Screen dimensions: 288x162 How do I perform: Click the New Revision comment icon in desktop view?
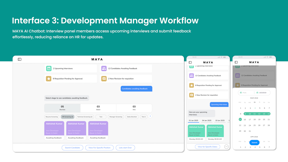coord(104,79)
